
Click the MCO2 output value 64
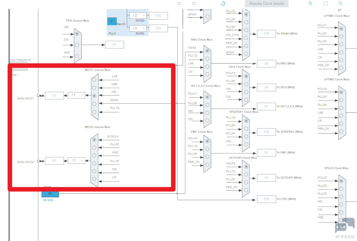coord(54,161)
